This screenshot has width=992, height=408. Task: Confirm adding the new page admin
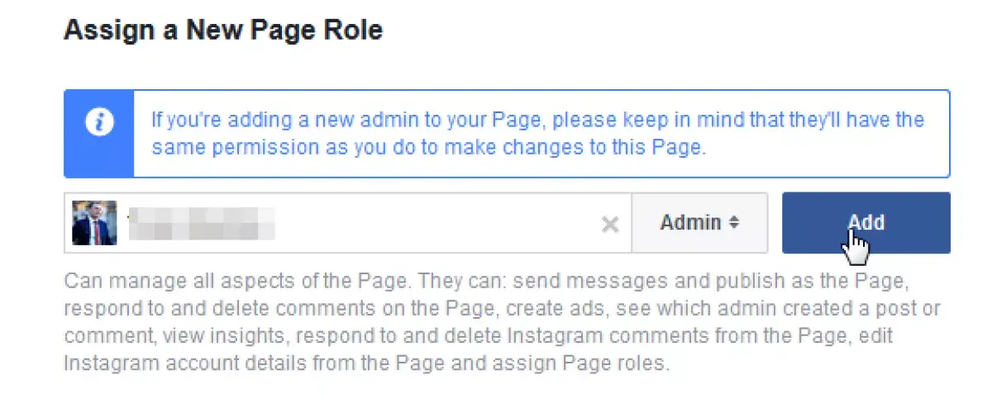click(866, 223)
